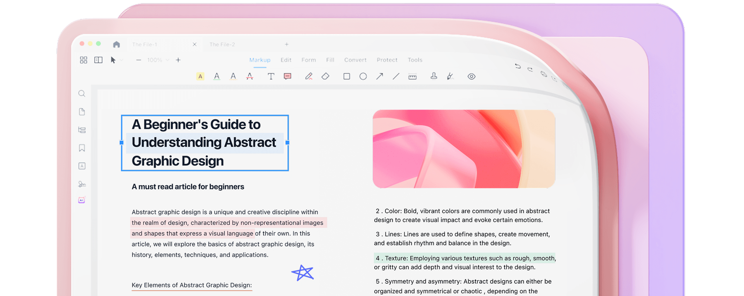
Task: Open the Bookmarks panel in sidebar
Action: pyautogui.click(x=82, y=148)
